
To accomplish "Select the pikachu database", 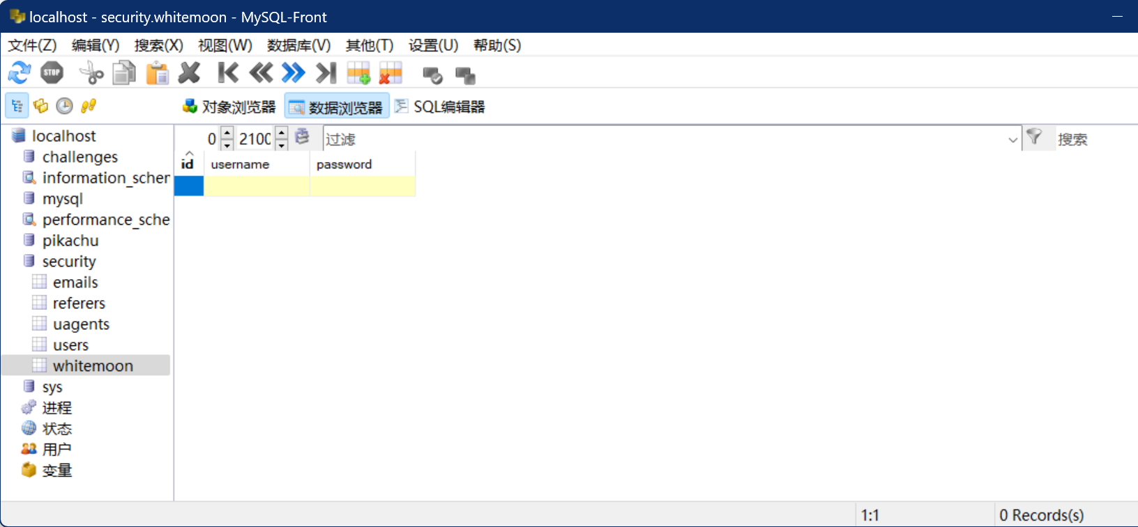I will coord(70,240).
